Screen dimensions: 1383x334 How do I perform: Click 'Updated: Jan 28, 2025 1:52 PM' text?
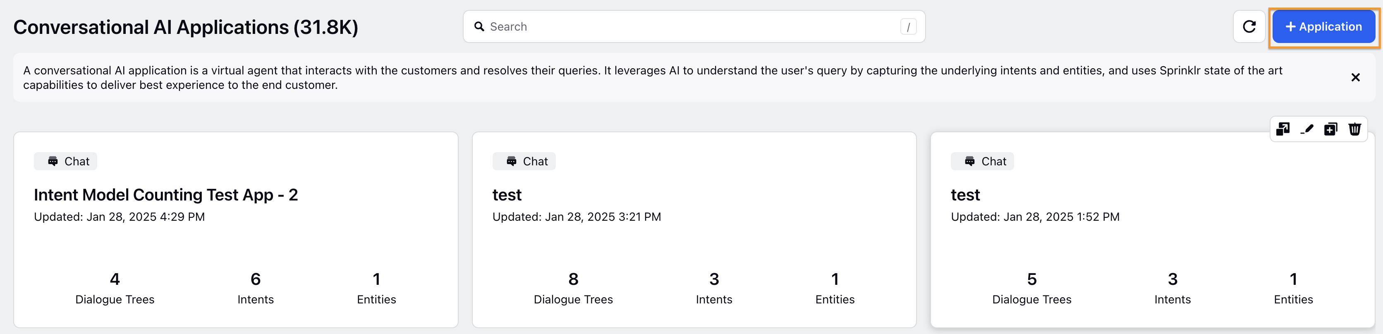(x=1035, y=217)
